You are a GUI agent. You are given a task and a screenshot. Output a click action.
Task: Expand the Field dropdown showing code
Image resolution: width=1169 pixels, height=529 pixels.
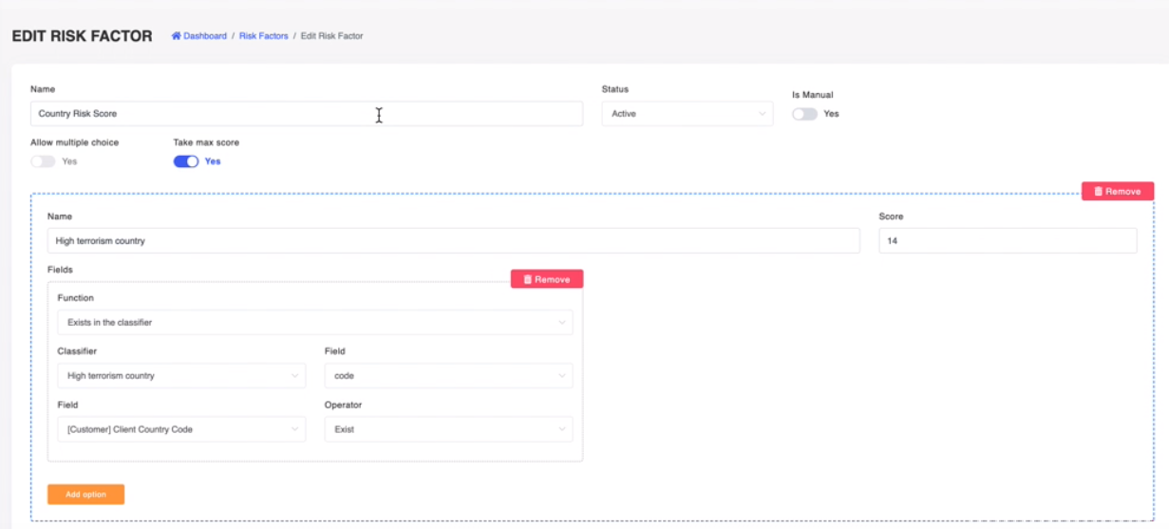pyautogui.click(x=448, y=376)
